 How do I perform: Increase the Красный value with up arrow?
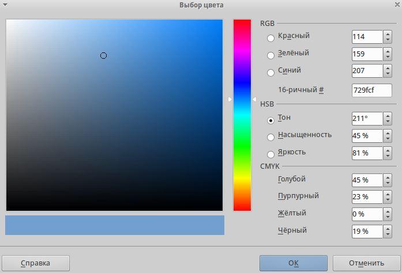[388, 33]
